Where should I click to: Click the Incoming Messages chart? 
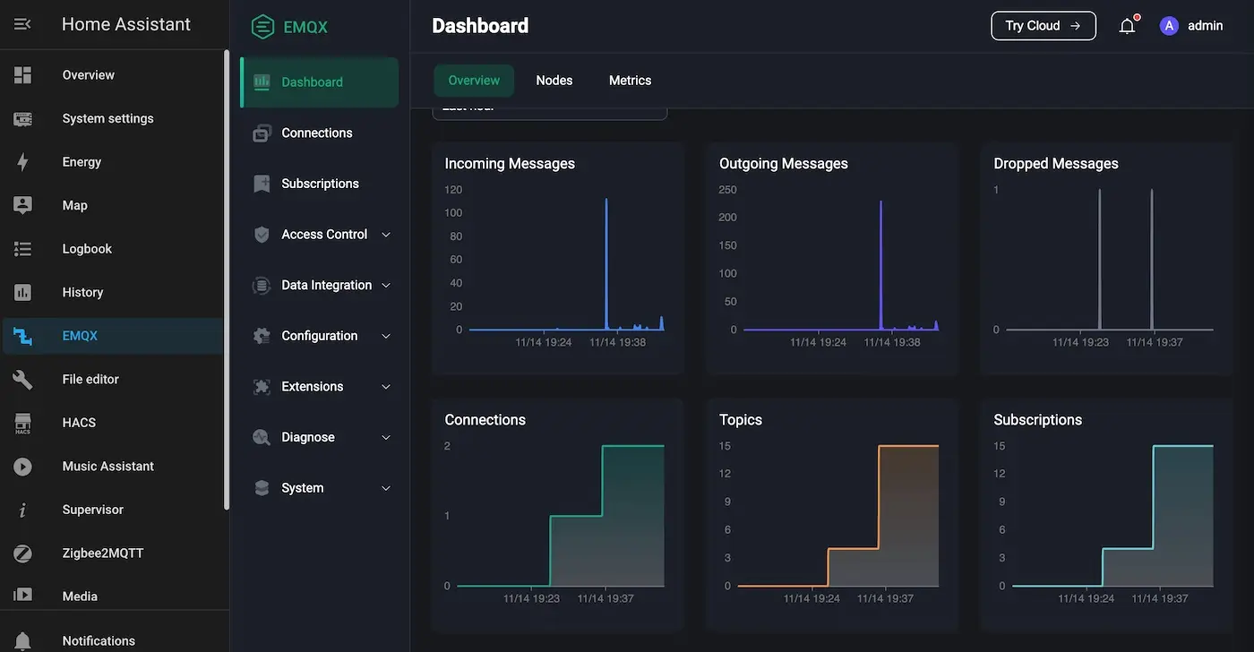point(558,258)
